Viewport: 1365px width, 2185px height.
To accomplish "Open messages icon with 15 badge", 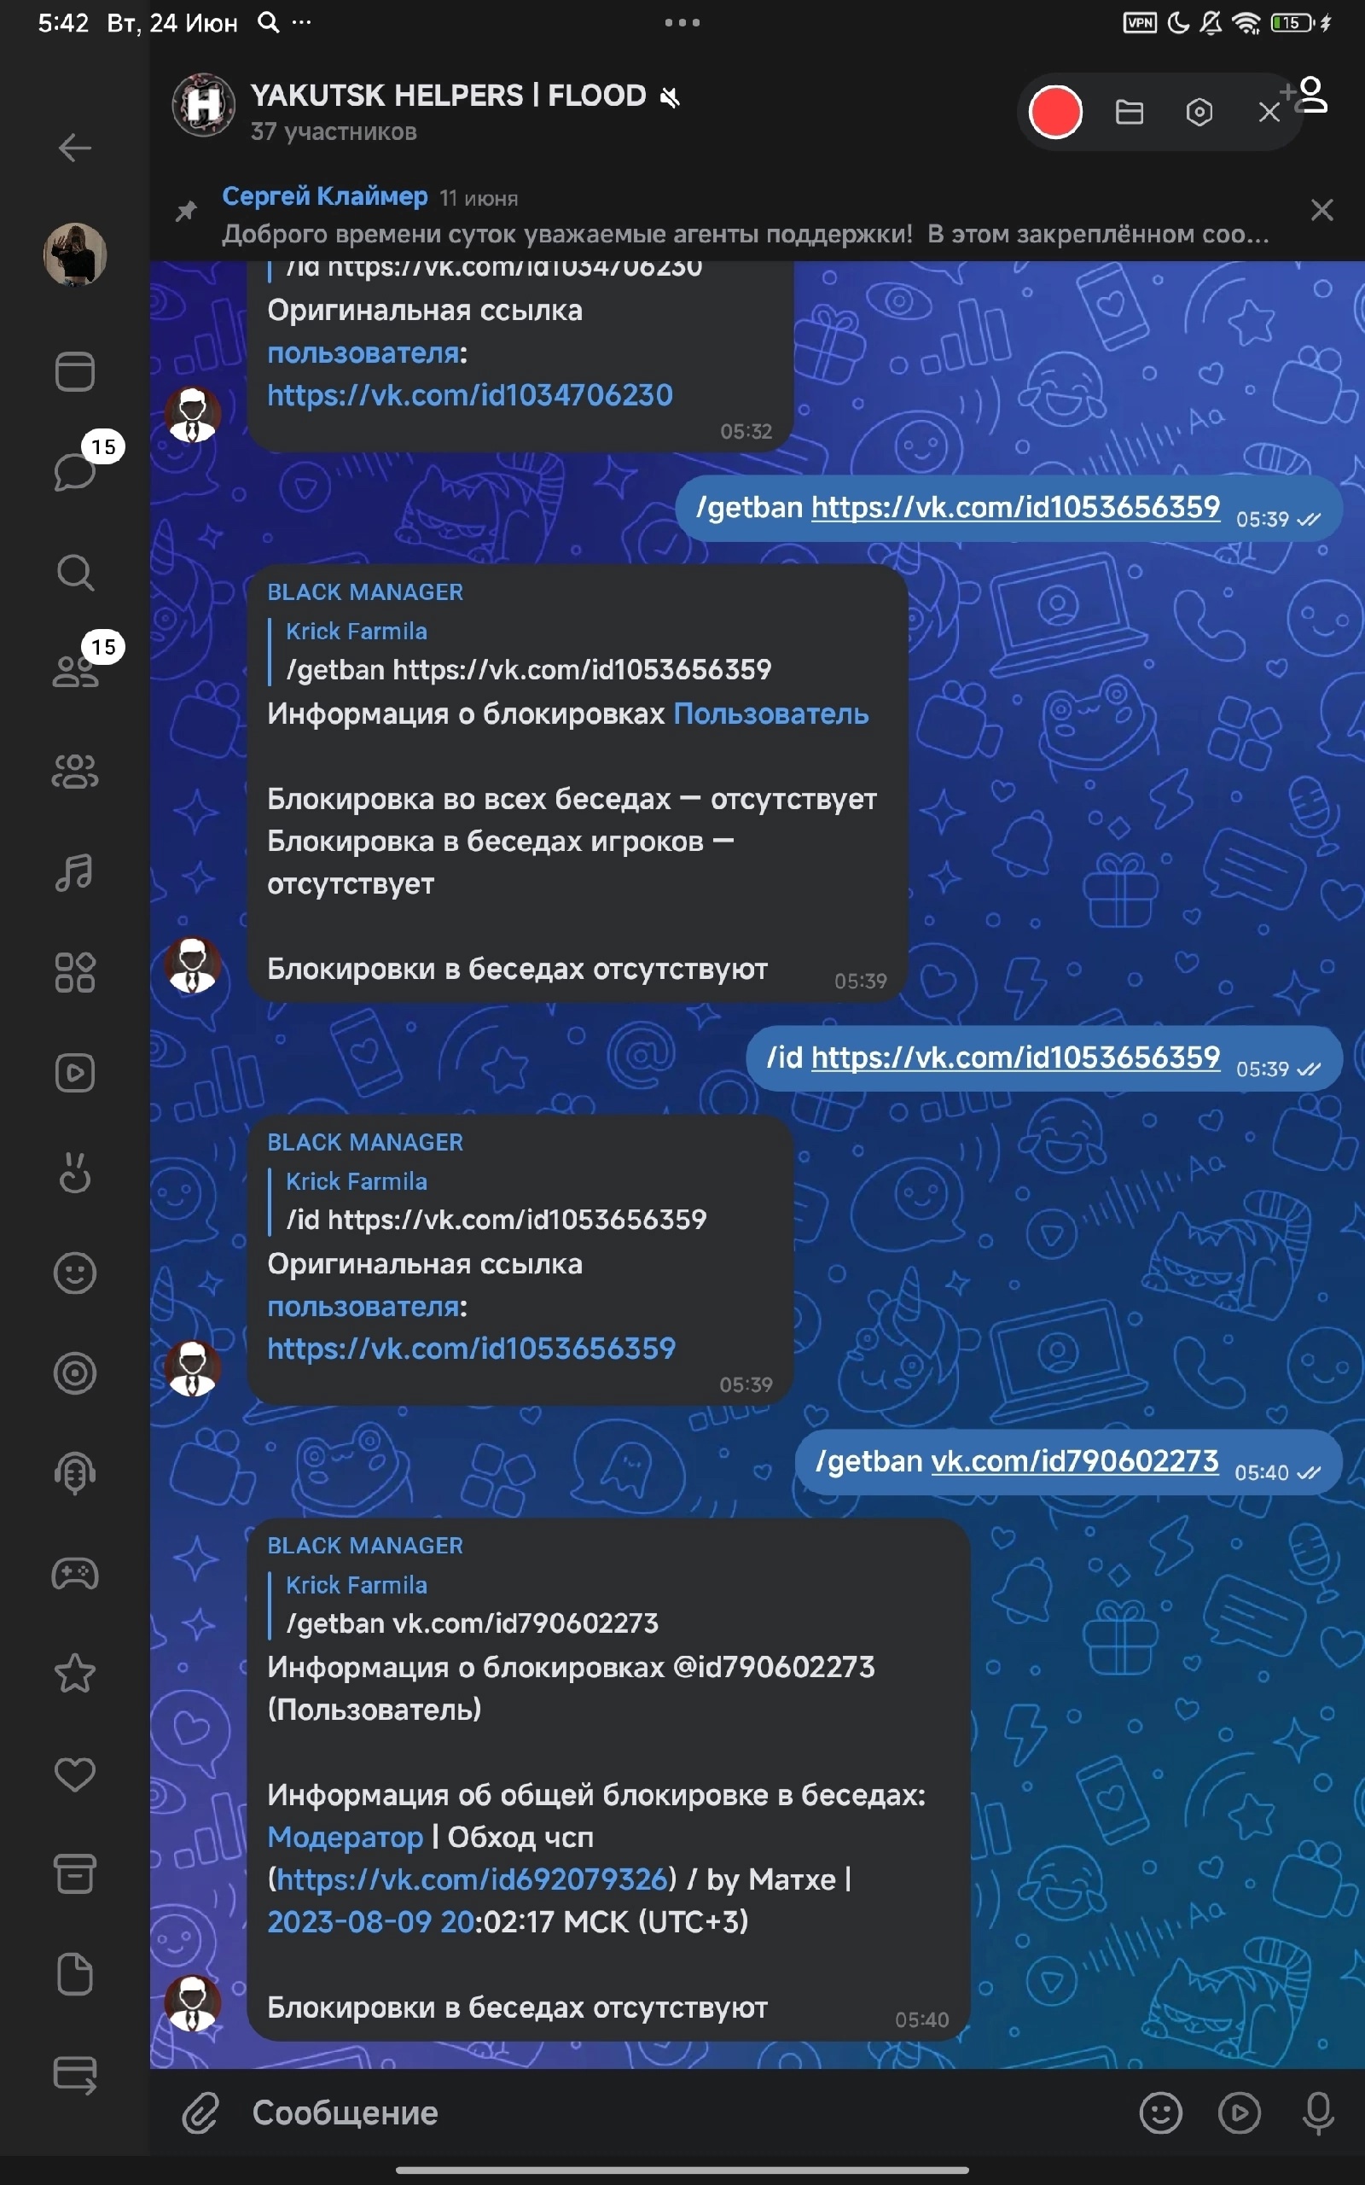I will [x=76, y=469].
